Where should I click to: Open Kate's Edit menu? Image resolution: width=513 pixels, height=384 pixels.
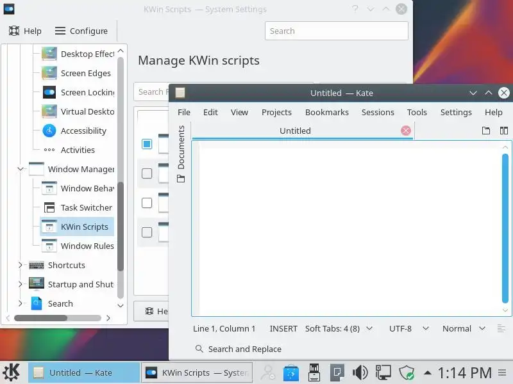pyautogui.click(x=210, y=113)
